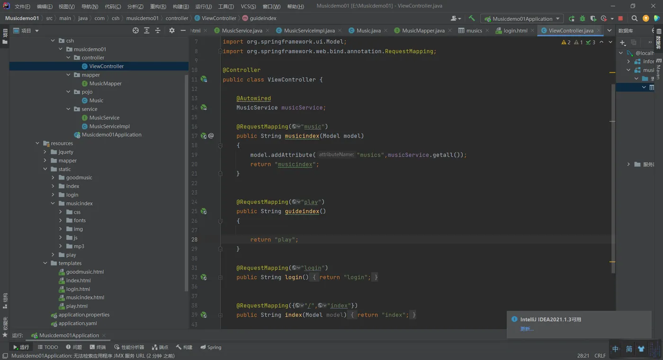Screen dimensions: 663x360
Task: Click the 28:21 caret position indicator
Action: click(583, 356)
